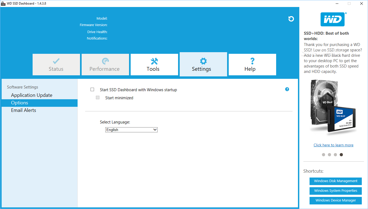
Task: Switch to the Tools tab
Action: (x=154, y=65)
